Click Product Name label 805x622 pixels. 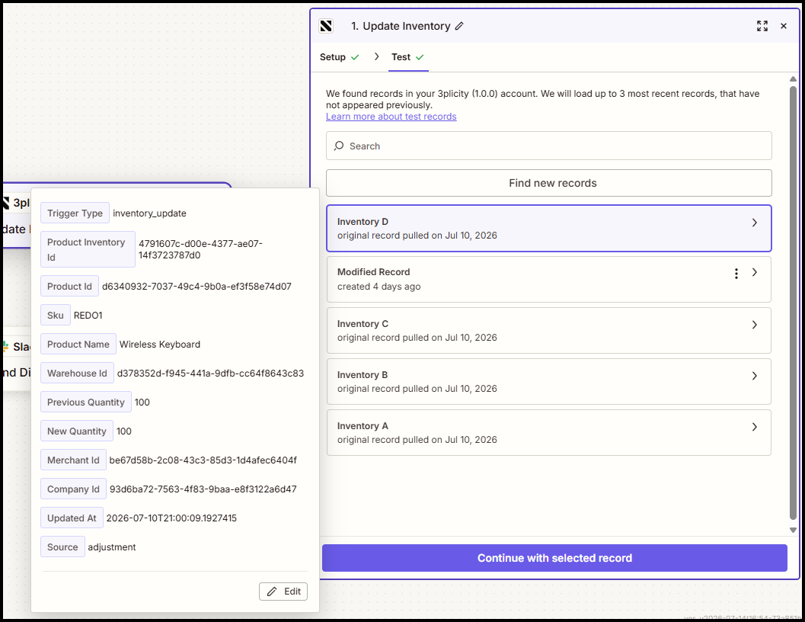[78, 344]
